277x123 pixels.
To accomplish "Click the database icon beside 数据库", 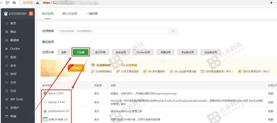I will (7, 40).
